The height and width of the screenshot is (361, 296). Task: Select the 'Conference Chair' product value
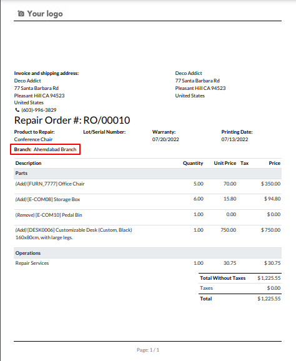click(x=33, y=139)
